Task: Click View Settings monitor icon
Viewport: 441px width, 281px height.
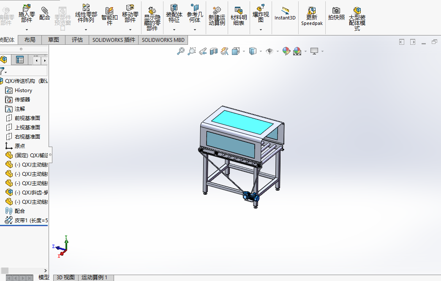Action: pyautogui.click(x=314, y=51)
